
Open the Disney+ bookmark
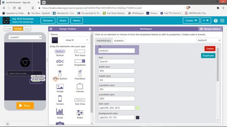tap(152, 13)
